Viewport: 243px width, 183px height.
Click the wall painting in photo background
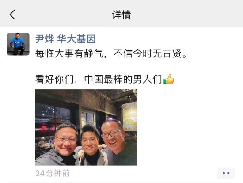129,117
